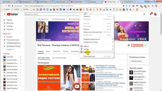Click the zoom magnifier icon in address bar

pos(127,6)
